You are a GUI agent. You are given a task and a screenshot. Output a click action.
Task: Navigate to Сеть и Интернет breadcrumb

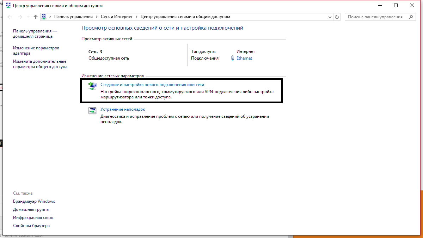(116, 17)
